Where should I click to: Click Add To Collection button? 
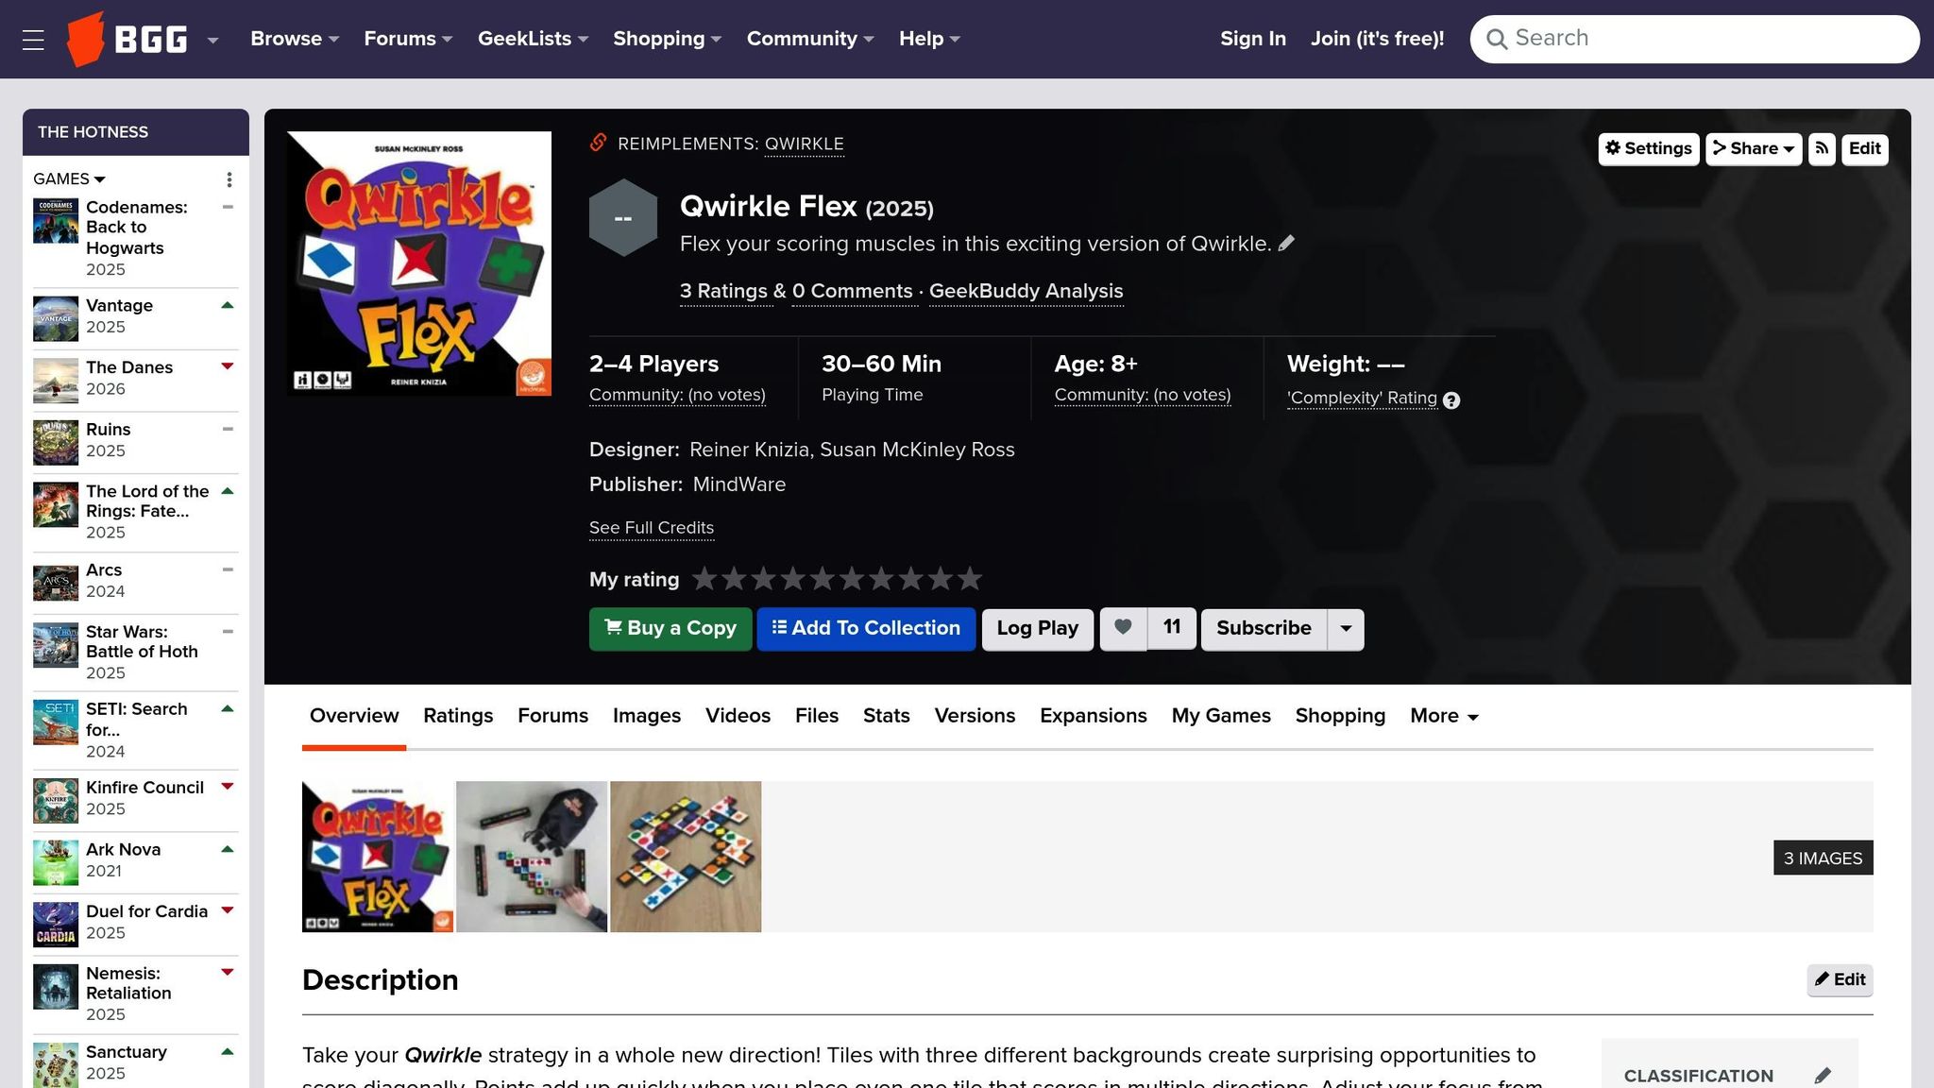[x=866, y=629]
